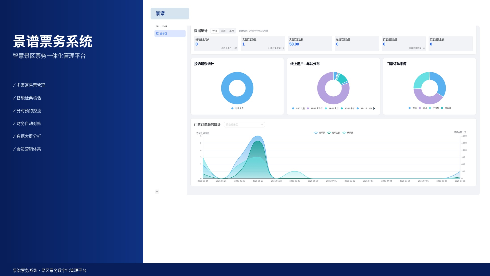
Task: Select the 今日 statistics tab
Action: coord(215,31)
